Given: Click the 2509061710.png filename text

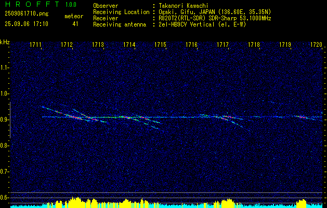Looking at the screenshot, I should click(27, 14).
